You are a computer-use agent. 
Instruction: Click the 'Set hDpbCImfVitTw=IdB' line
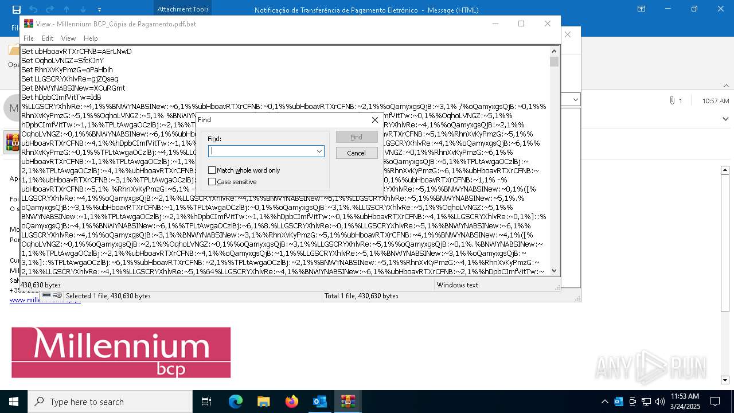(x=61, y=97)
